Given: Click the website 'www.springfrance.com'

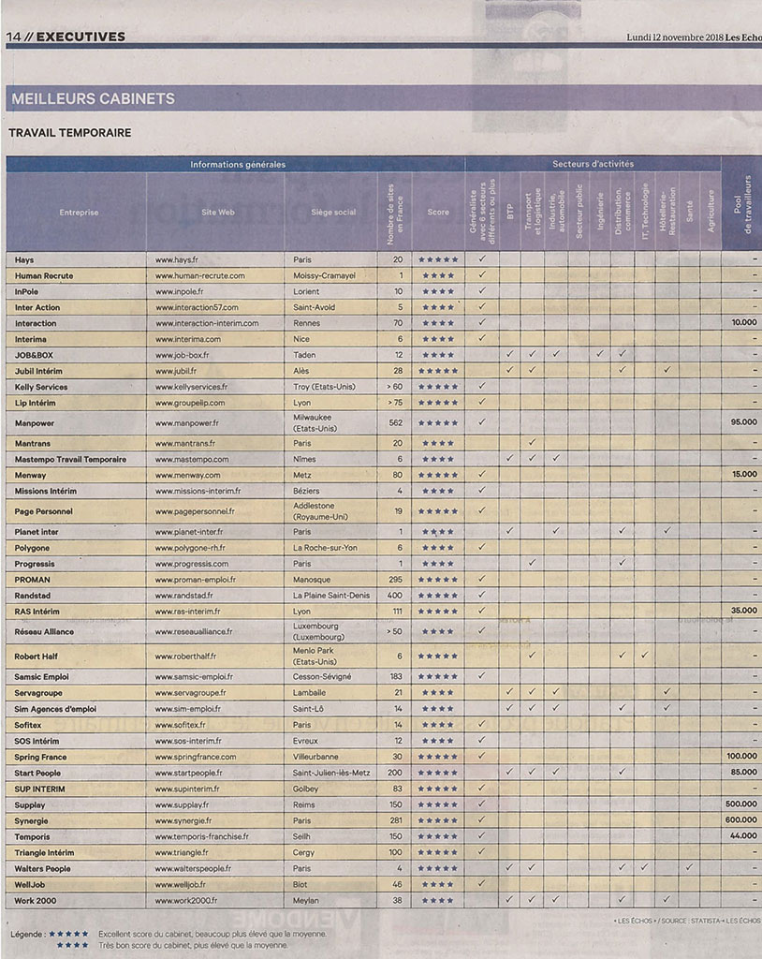Looking at the screenshot, I should coord(196,757).
